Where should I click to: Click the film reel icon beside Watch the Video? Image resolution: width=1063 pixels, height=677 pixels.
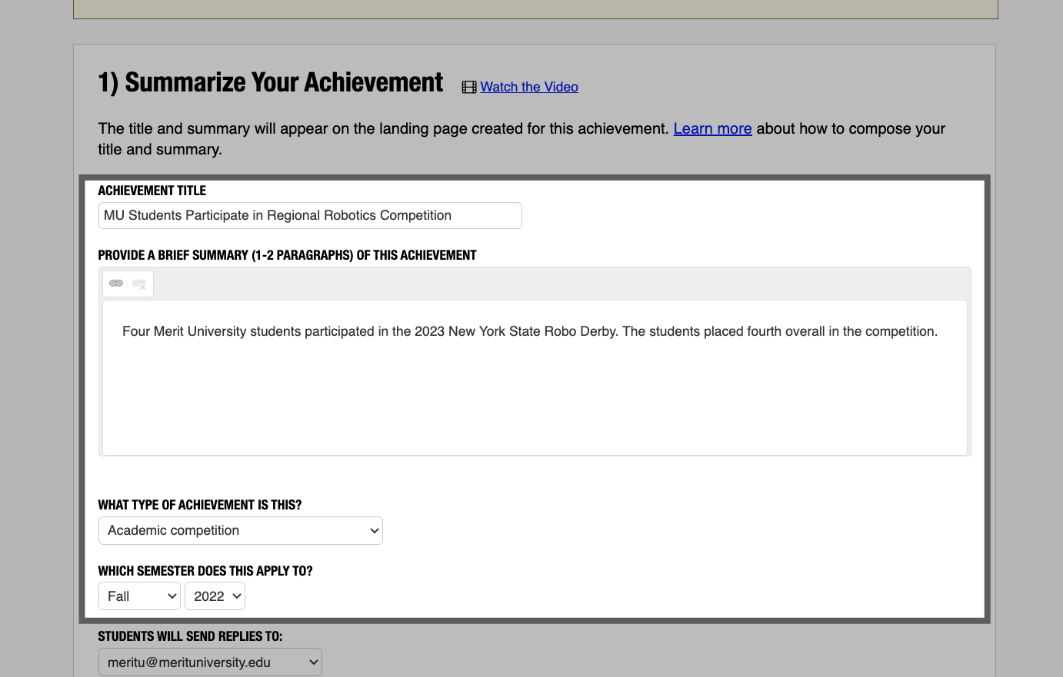pyautogui.click(x=468, y=87)
